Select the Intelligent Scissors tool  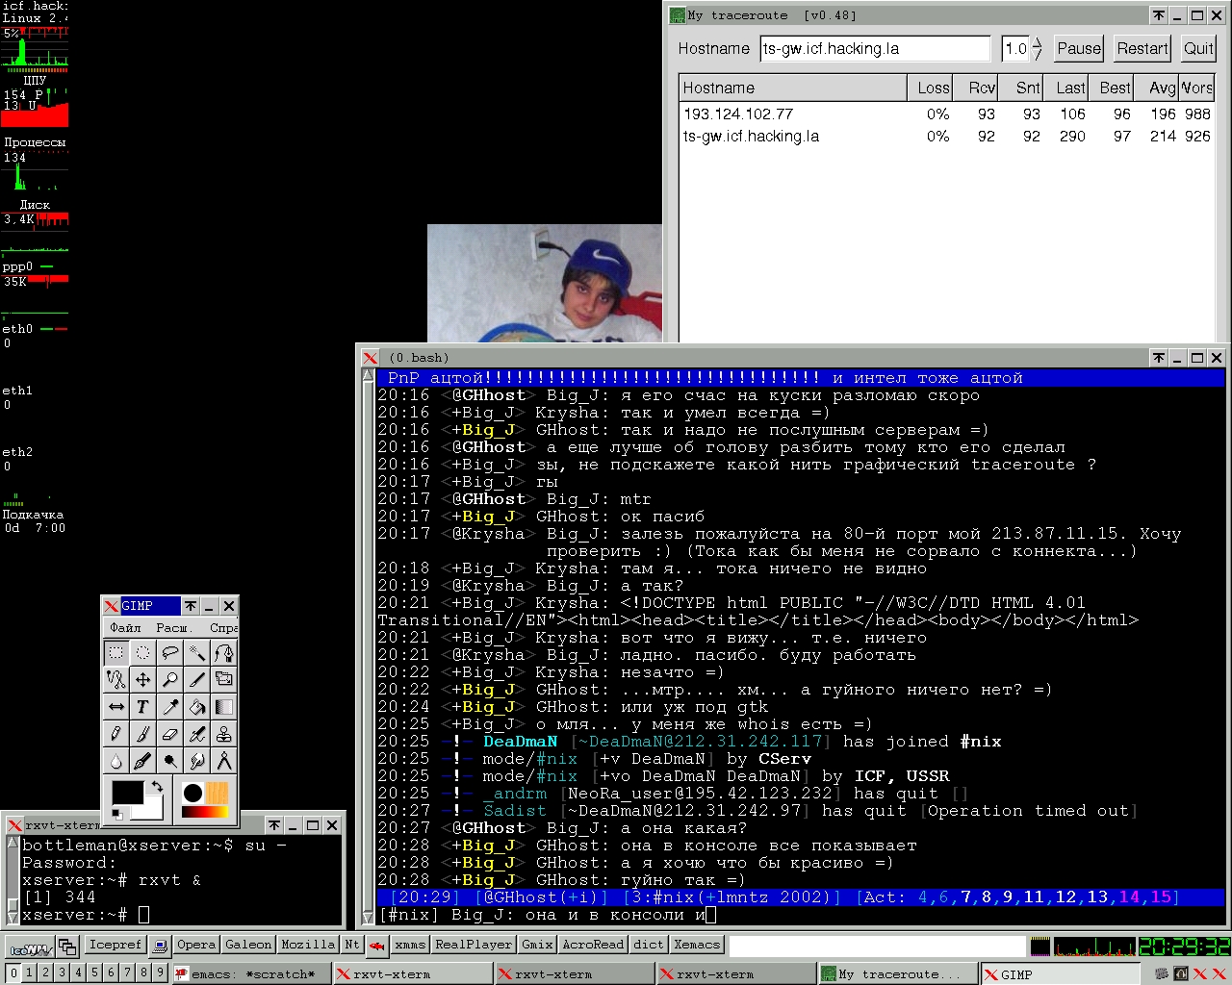click(x=115, y=680)
